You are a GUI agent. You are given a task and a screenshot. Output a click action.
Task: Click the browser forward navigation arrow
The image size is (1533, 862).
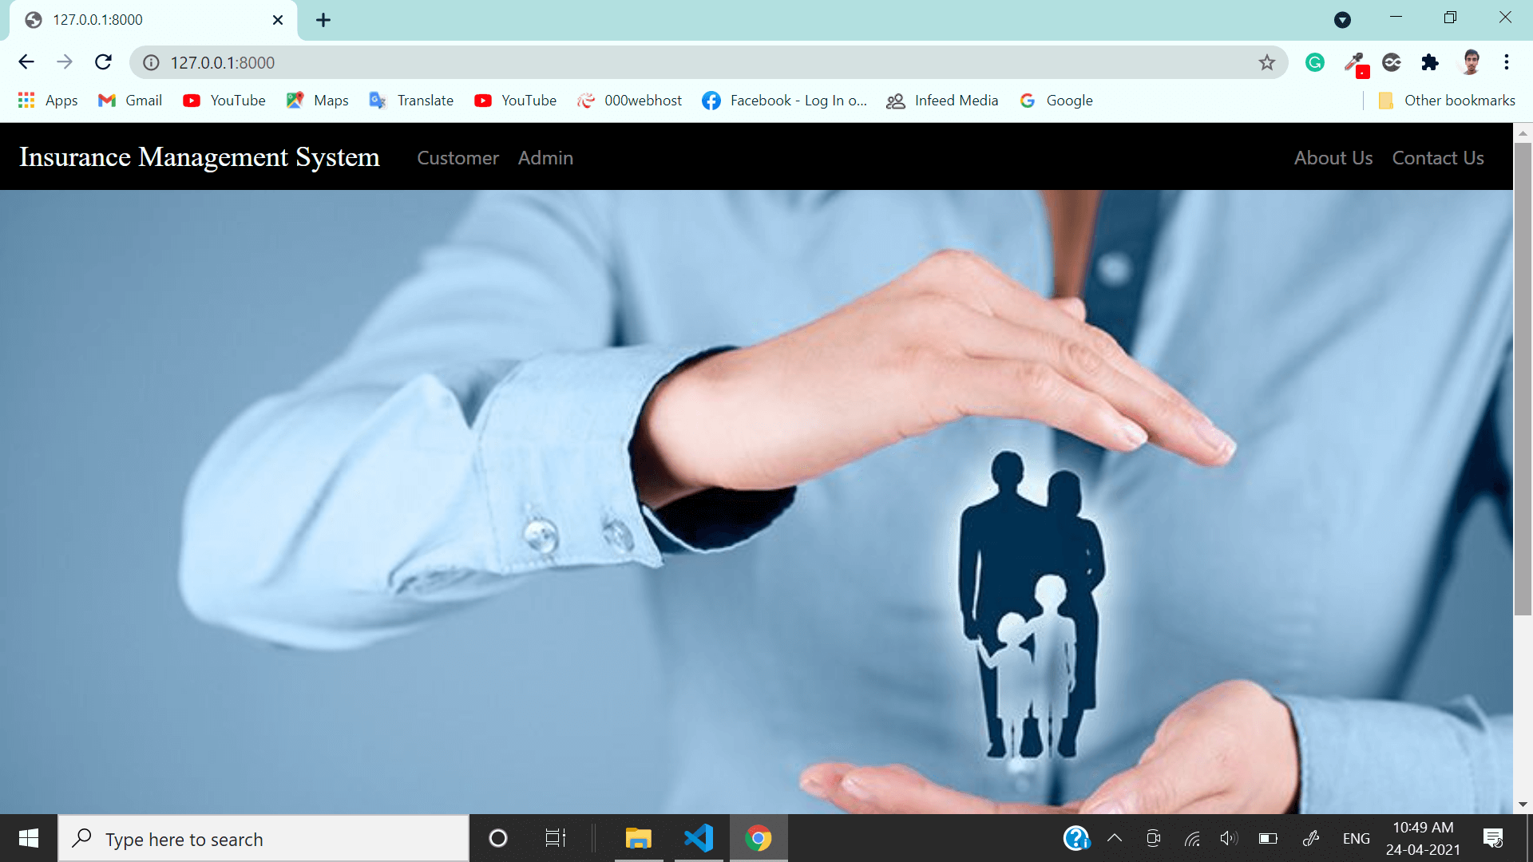click(x=64, y=62)
